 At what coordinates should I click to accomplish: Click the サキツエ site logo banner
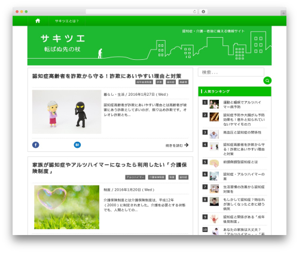coord(63,43)
